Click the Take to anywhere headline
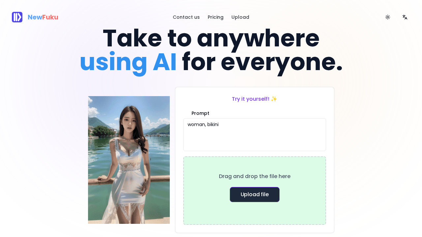Viewport: 422px width, 237px height. (211, 39)
